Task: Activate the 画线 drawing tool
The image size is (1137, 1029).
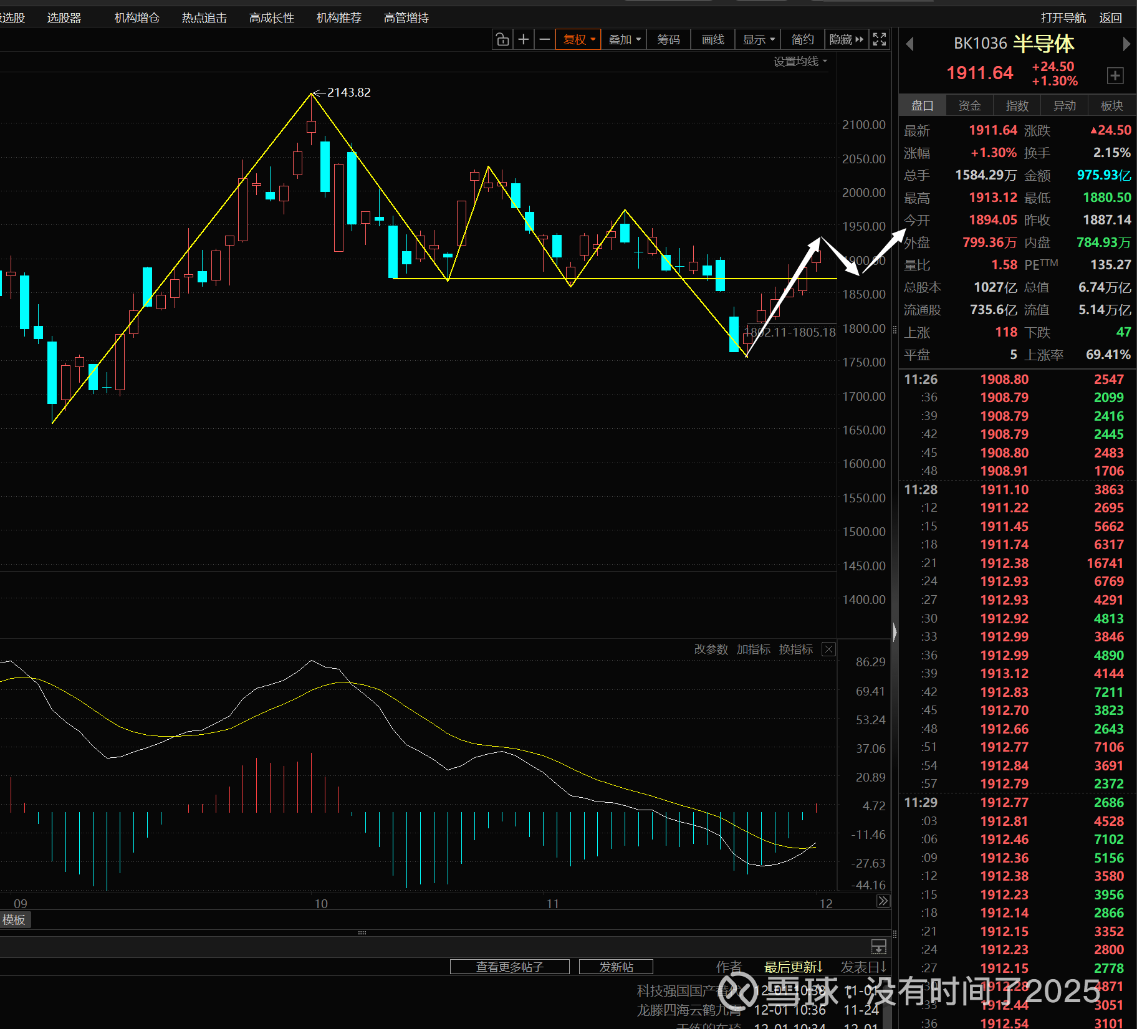Action: [x=713, y=40]
